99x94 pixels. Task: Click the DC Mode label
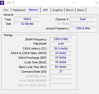pyautogui.click(x=63, y=24)
